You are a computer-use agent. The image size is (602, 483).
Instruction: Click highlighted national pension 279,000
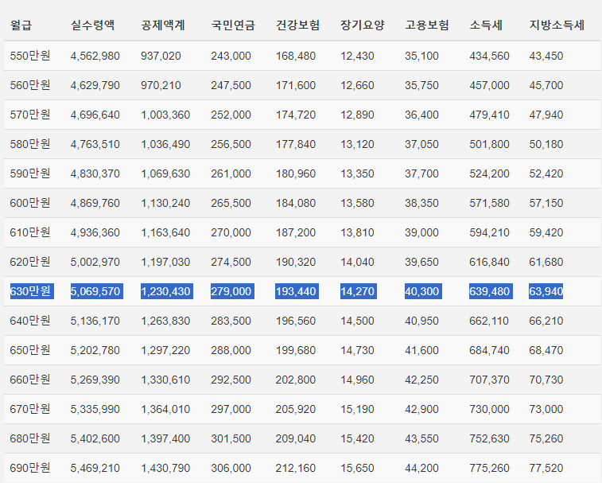pyautogui.click(x=233, y=291)
